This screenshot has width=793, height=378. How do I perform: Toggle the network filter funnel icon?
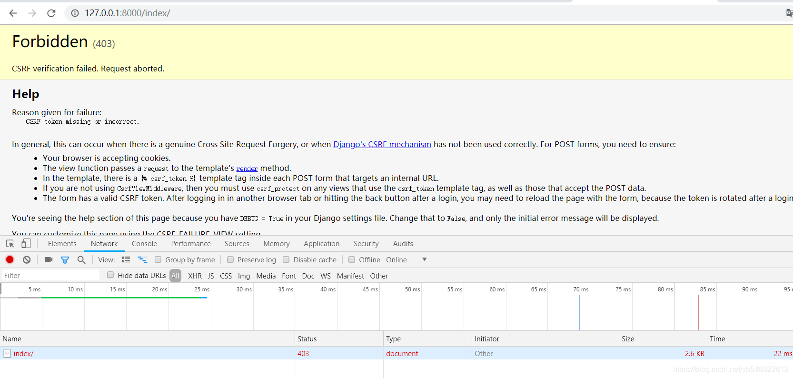click(x=65, y=260)
